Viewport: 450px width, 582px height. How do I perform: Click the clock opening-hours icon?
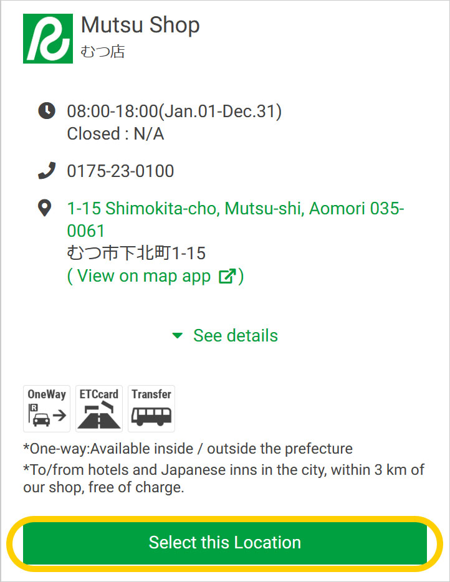pyautogui.click(x=47, y=111)
